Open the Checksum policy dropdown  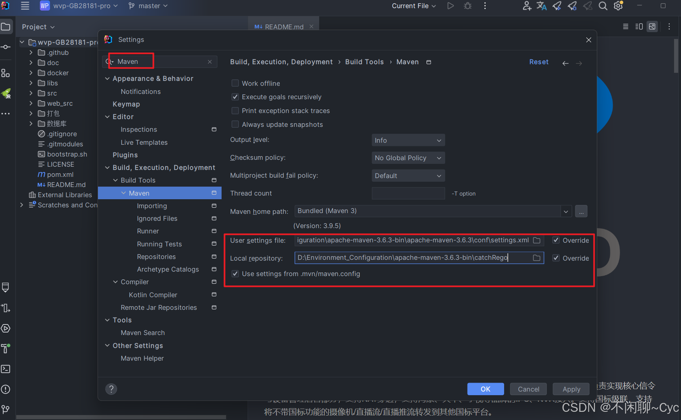tap(408, 158)
